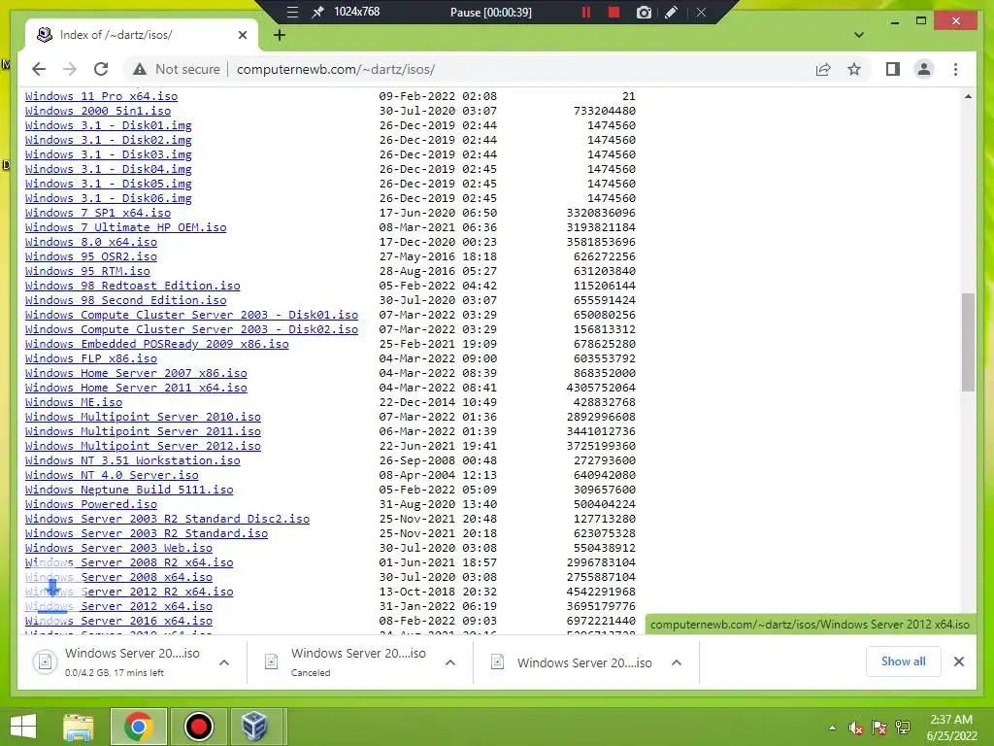Expand options for the in-progress 4.2 GB download
This screenshot has width=994, height=746.
(x=224, y=662)
